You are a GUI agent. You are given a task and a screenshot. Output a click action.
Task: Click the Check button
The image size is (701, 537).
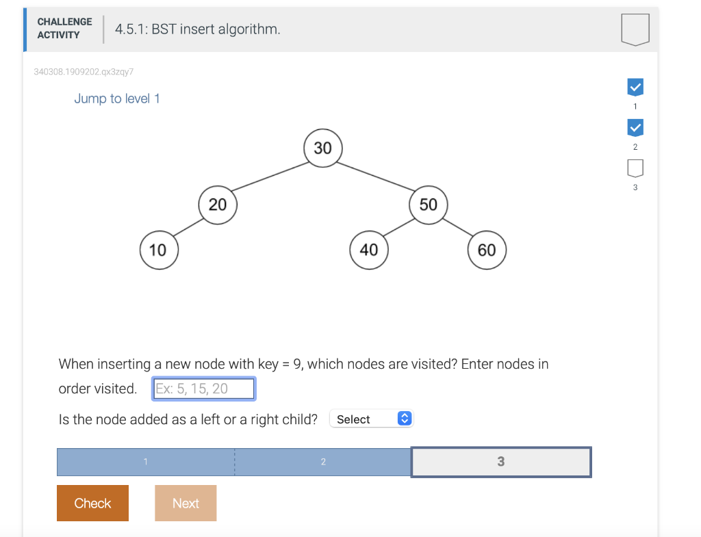pyautogui.click(x=92, y=503)
